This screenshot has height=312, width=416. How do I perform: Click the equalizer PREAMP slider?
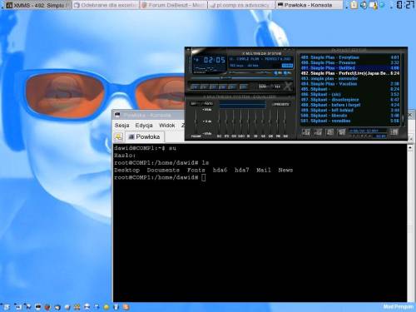coord(196,121)
